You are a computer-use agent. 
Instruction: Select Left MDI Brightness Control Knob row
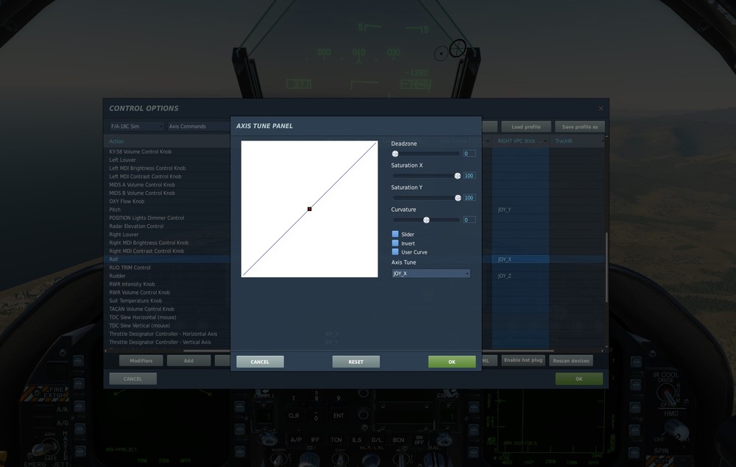(166, 168)
